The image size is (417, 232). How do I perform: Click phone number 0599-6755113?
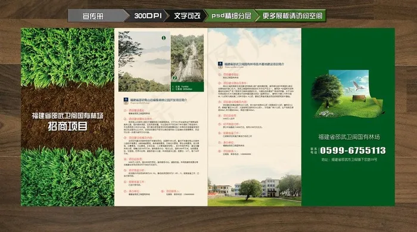(x=353, y=151)
